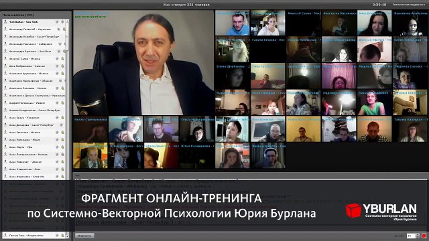
Task: Click the avatar icon beside Анжела Кондратьева
Action: [5, 110]
